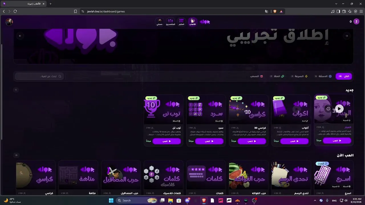The height and width of the screenshot is (205, 365).
Task: Focus the game search field
Action: pyautogui.click(x=39, y=76)
